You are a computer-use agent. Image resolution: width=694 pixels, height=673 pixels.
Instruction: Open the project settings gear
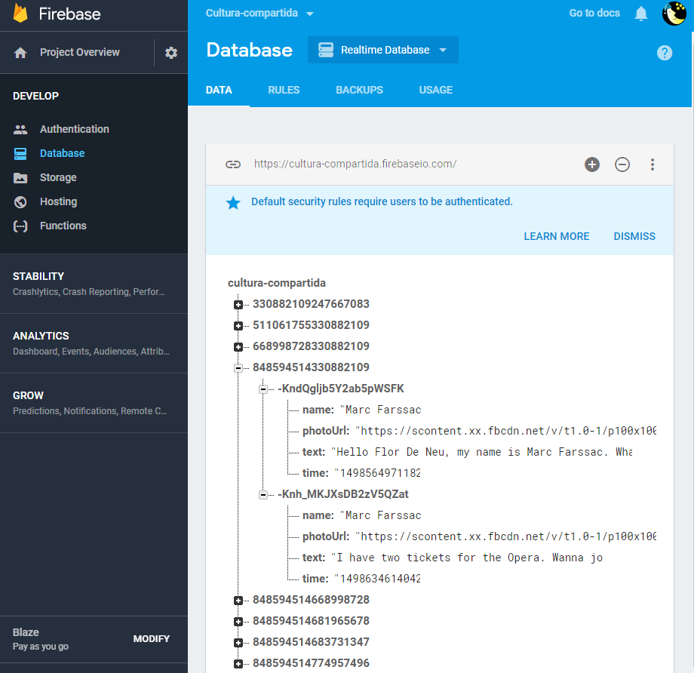pyautogui.click(x=171, y=53)
